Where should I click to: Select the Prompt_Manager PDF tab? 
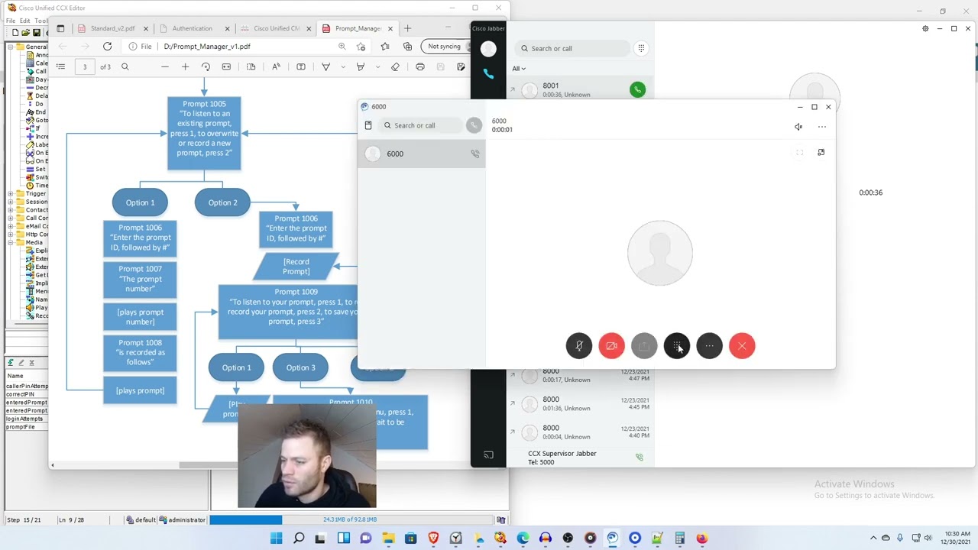[358, 28]
